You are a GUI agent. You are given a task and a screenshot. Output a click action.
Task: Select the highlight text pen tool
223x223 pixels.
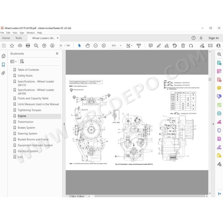pos(159,46)
